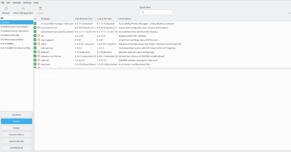Sort by the Installed Version column header
Screen dimensions: 291x152
pyautogui.click(x=84, y=19)
